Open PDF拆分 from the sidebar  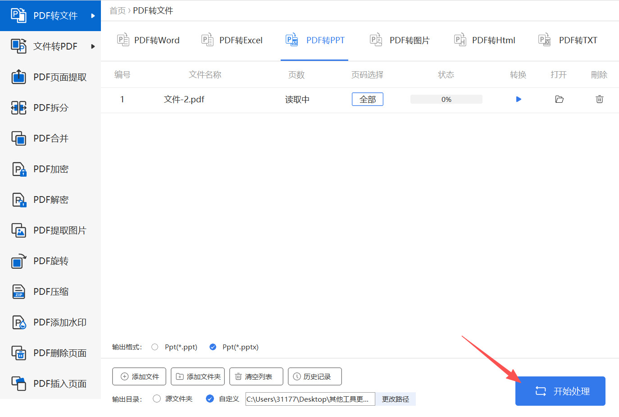tap(50, 108)
